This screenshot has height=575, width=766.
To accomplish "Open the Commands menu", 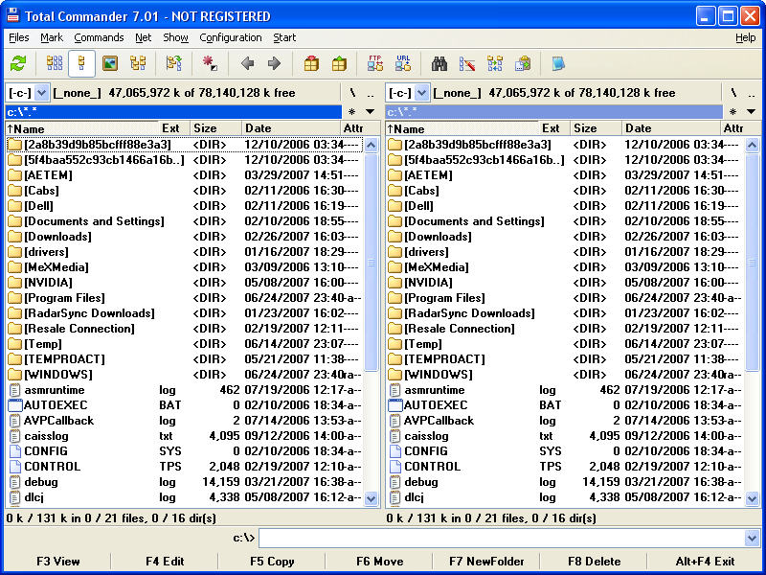I will click(99, 37).
